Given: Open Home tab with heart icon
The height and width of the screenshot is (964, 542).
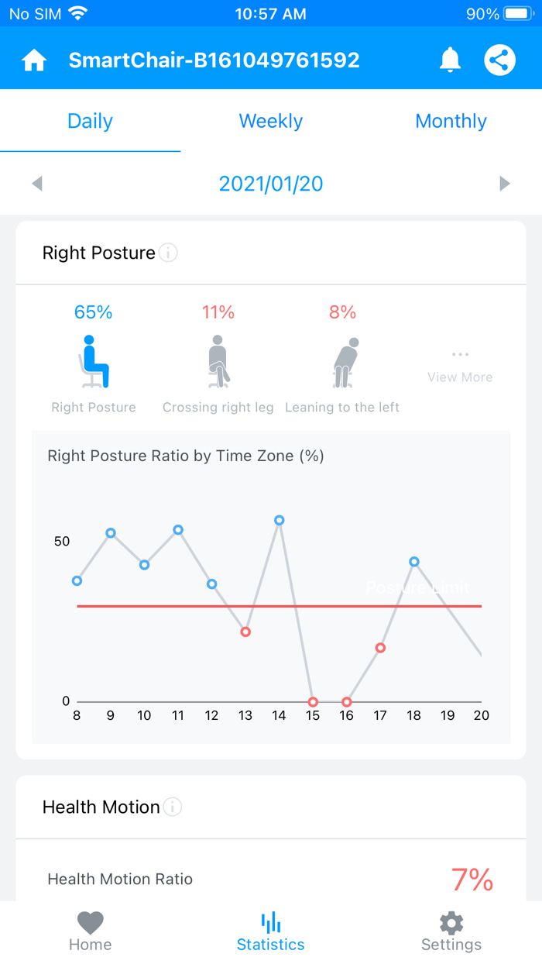Looking at the screenshot, I should click(91, 931).
